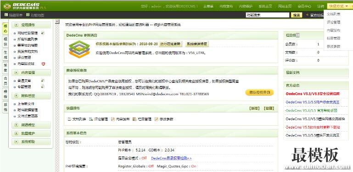Expand the 批量维护 menu group
The height and width of the screenshot is (172, 353).
click(31, 133)
